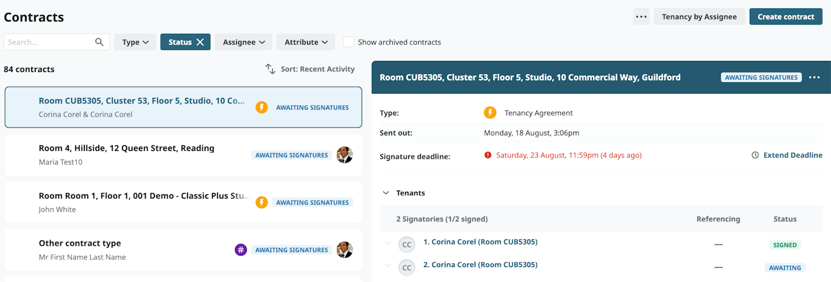Viewport: 831px width, 282px height.
Task: Expand first signatory Corina Corel row
Action: click(x=388, y=243)
